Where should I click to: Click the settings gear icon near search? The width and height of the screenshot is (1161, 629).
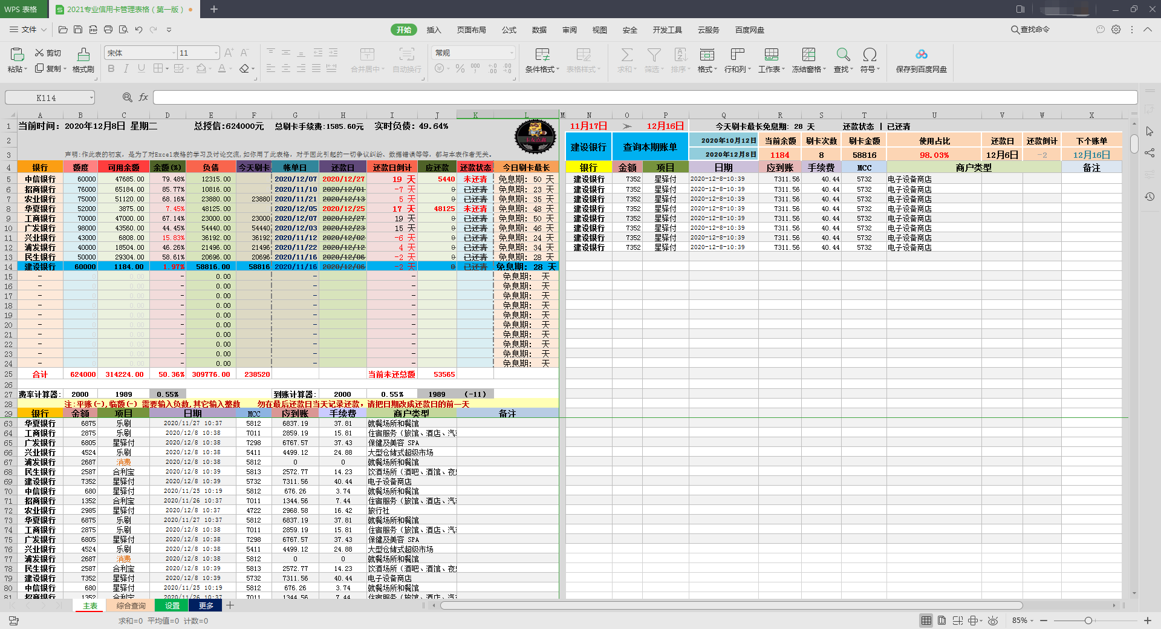(x=1116, y=30)
